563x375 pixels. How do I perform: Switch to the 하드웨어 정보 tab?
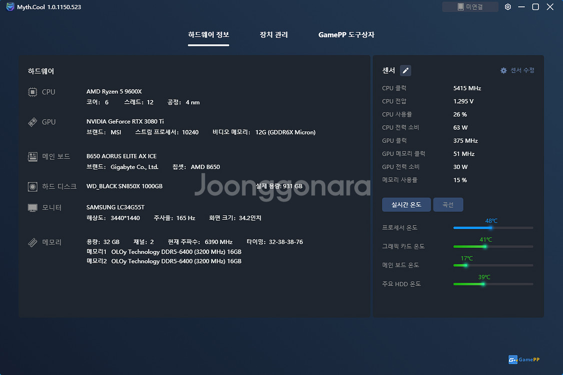click(x=208, y=35)
